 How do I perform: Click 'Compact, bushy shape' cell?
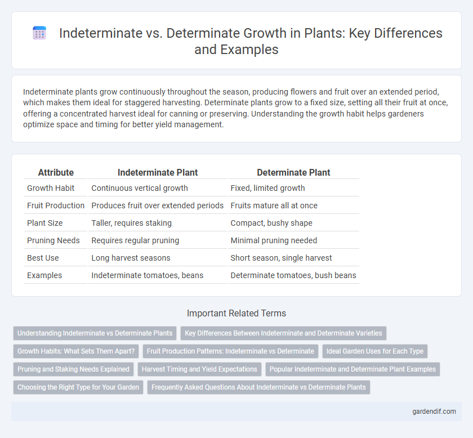(293, 223)
